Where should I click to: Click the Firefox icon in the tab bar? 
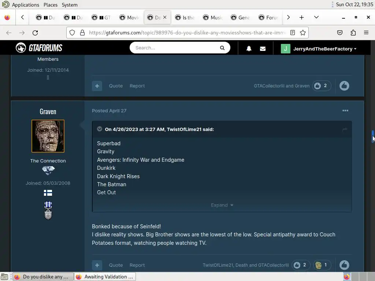(x=7, y=18)
